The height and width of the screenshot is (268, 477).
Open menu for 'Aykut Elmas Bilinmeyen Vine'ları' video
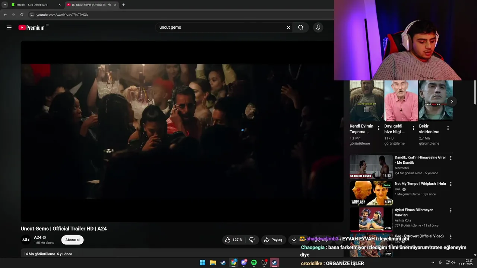coord(451,210)
